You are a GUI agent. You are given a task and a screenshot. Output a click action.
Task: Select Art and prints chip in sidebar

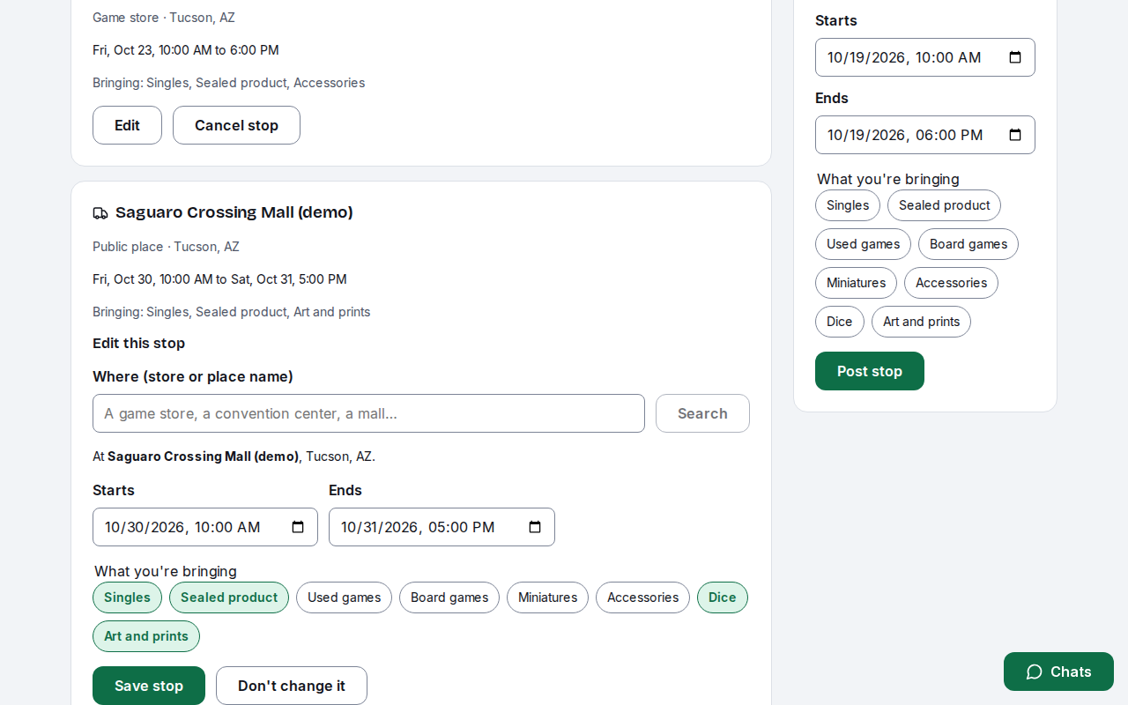pyautogui.click(x=921, y=322)
